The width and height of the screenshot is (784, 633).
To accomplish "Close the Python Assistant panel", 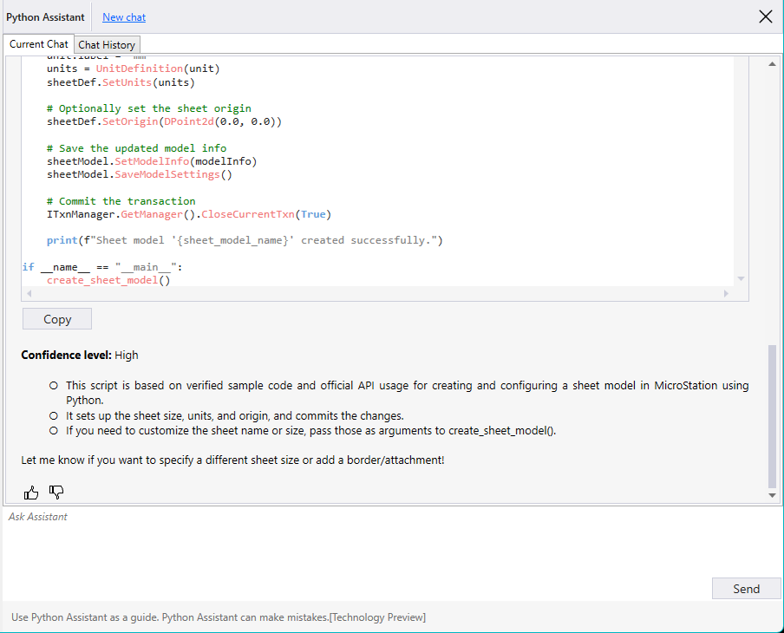I will (765, 17).
